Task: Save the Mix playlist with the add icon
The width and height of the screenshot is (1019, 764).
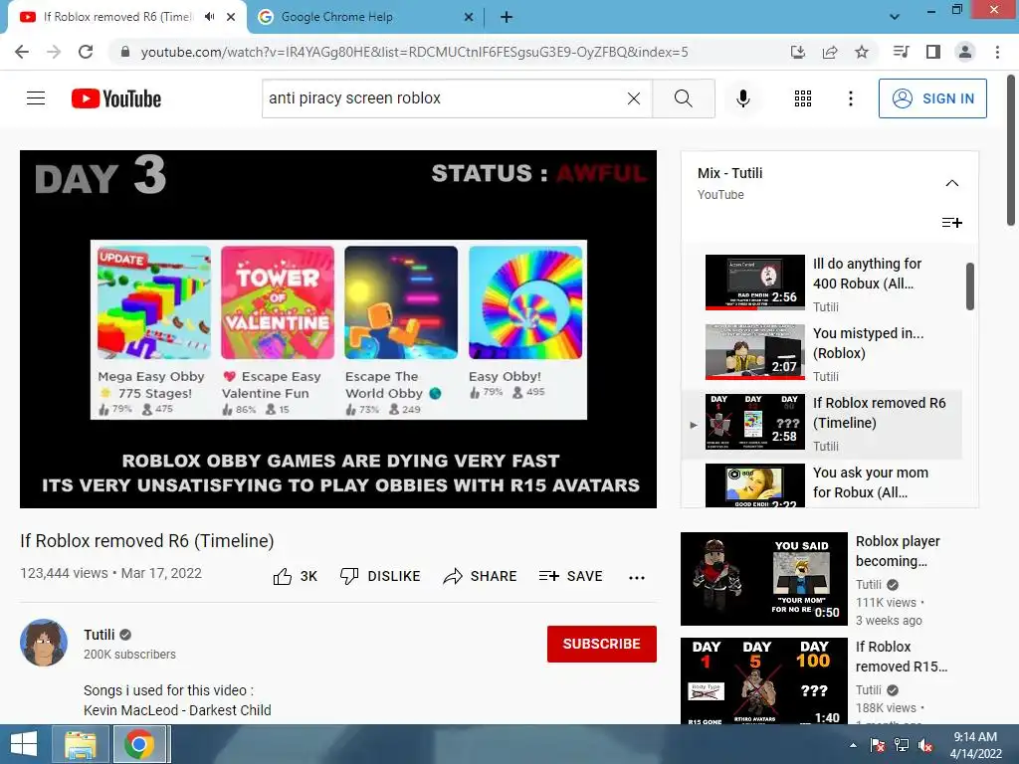Action: click(x=951, y=223)
